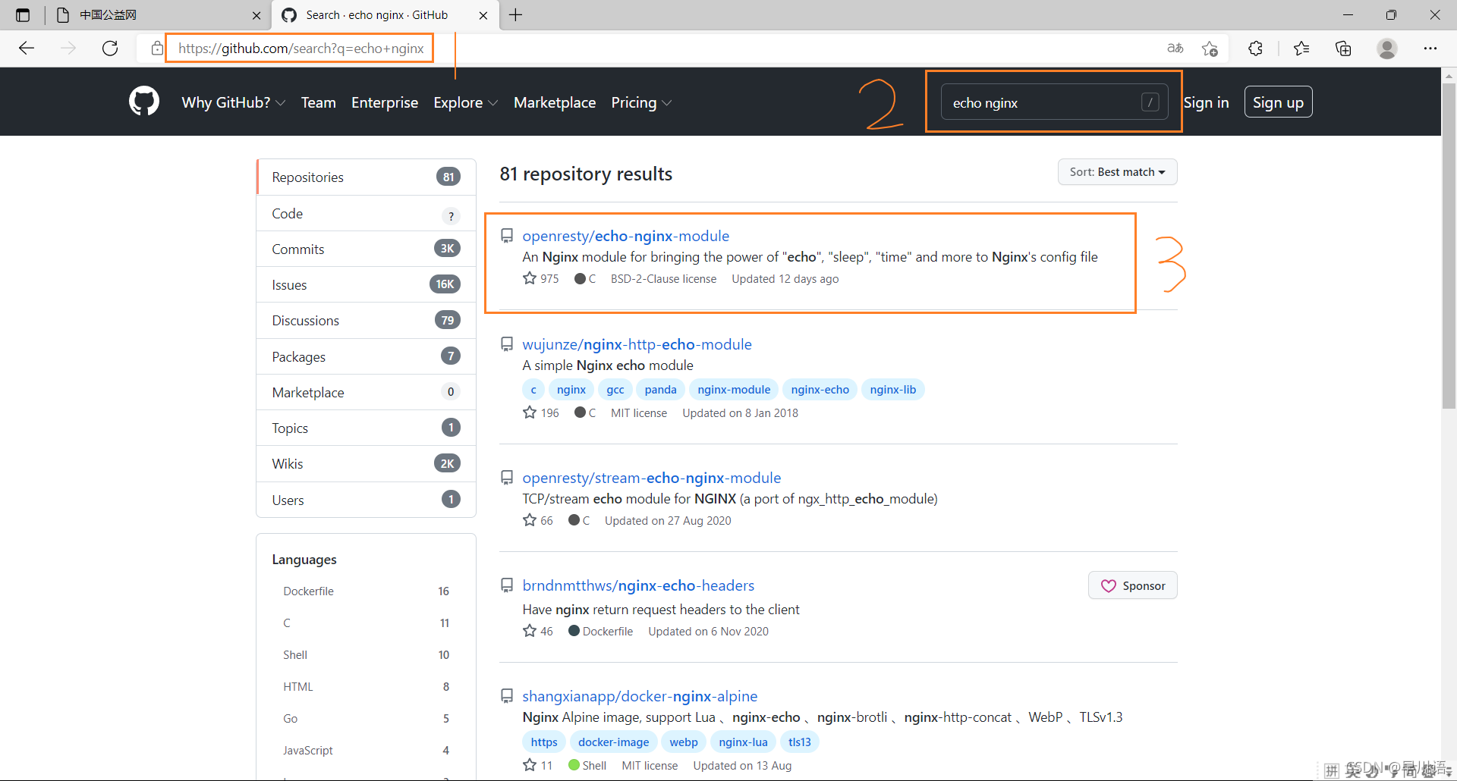Select Users filter in sidebar
Image resolution: width=1457 pixels, height=781 pixels.
pyautogui.click(x=367, y=500)
